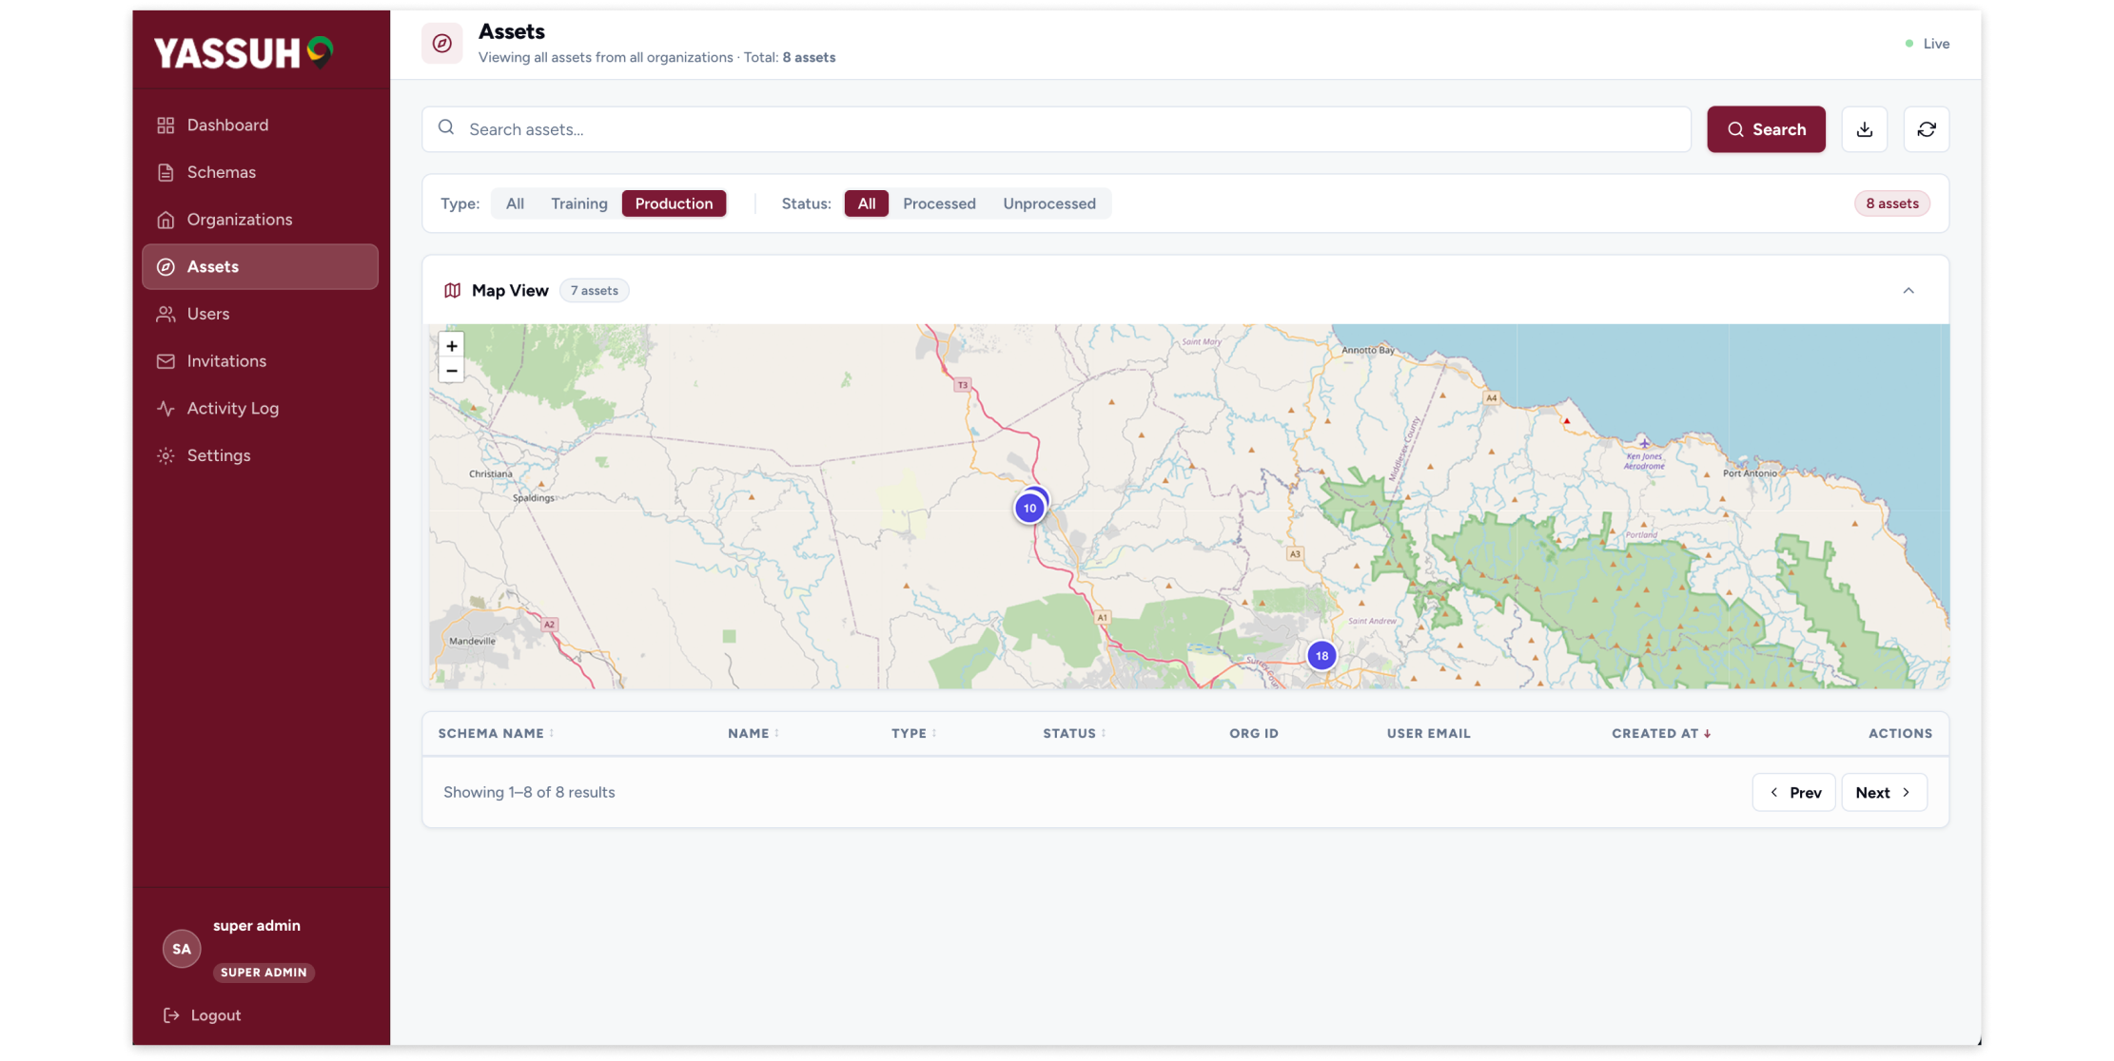Click the Search button
Image resolution: width=2114 pixels, height=1061 pixels.
coord(1765,129)
